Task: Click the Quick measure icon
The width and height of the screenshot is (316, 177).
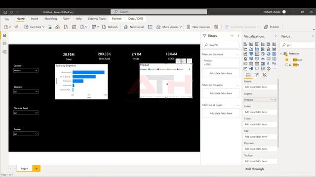Action: click(x=216, y=27)
